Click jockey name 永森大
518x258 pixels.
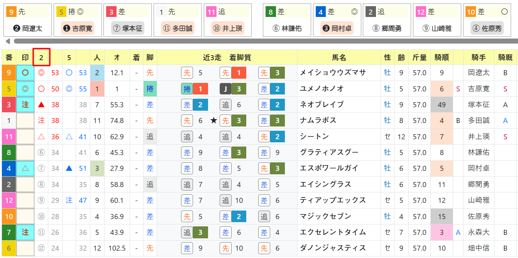pos(479,232)
